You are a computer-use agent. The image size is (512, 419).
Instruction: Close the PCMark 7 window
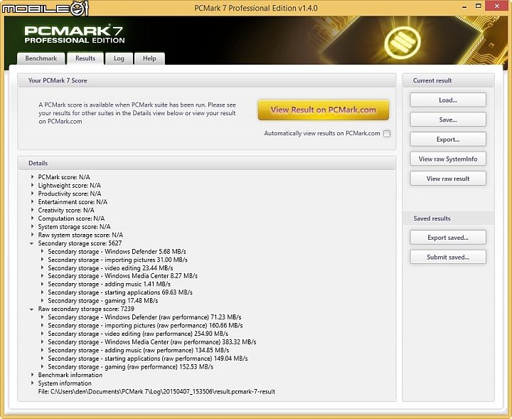coord(497,6)
